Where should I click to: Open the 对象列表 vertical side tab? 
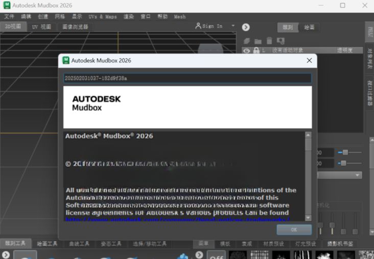click(370, 59)
